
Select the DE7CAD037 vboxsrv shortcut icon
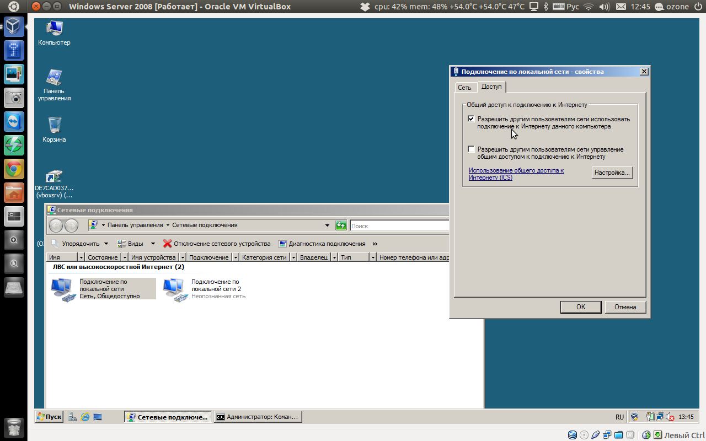pyautogui.click(x=54, y=184)
